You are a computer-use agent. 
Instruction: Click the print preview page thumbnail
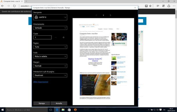click(103, 62)
